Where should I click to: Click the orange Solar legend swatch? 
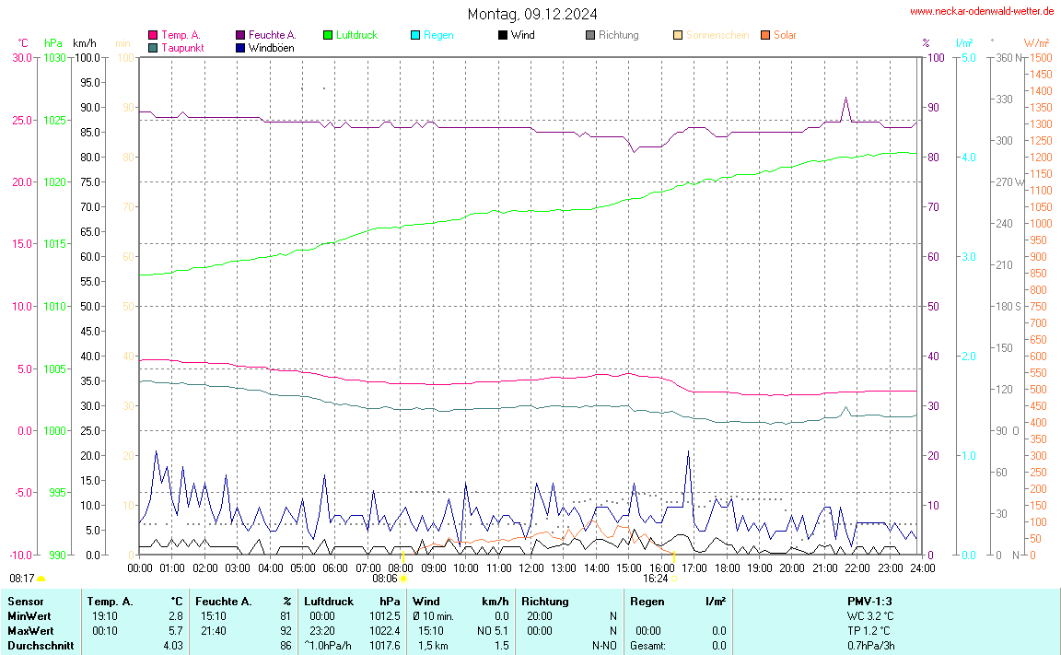(765, 35)
